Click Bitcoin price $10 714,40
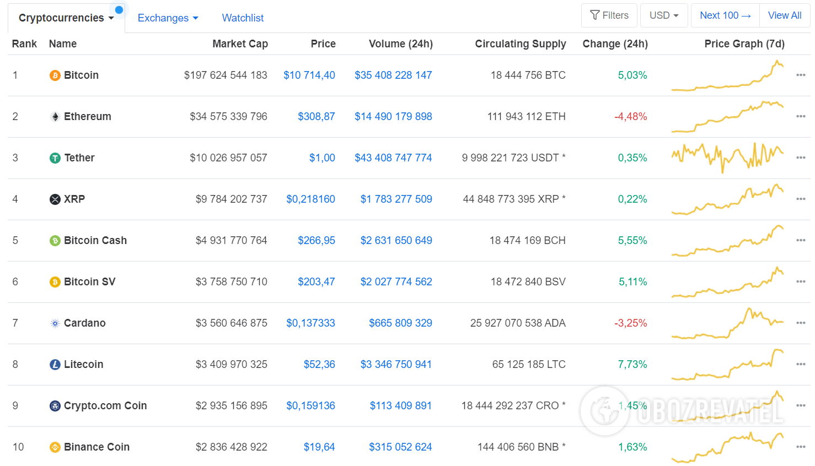 point(309,75)
